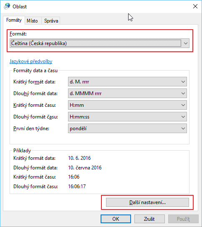This screenshot has height=227, width=202.
Task: Click the Použít apply button
Action: [183, 219]
